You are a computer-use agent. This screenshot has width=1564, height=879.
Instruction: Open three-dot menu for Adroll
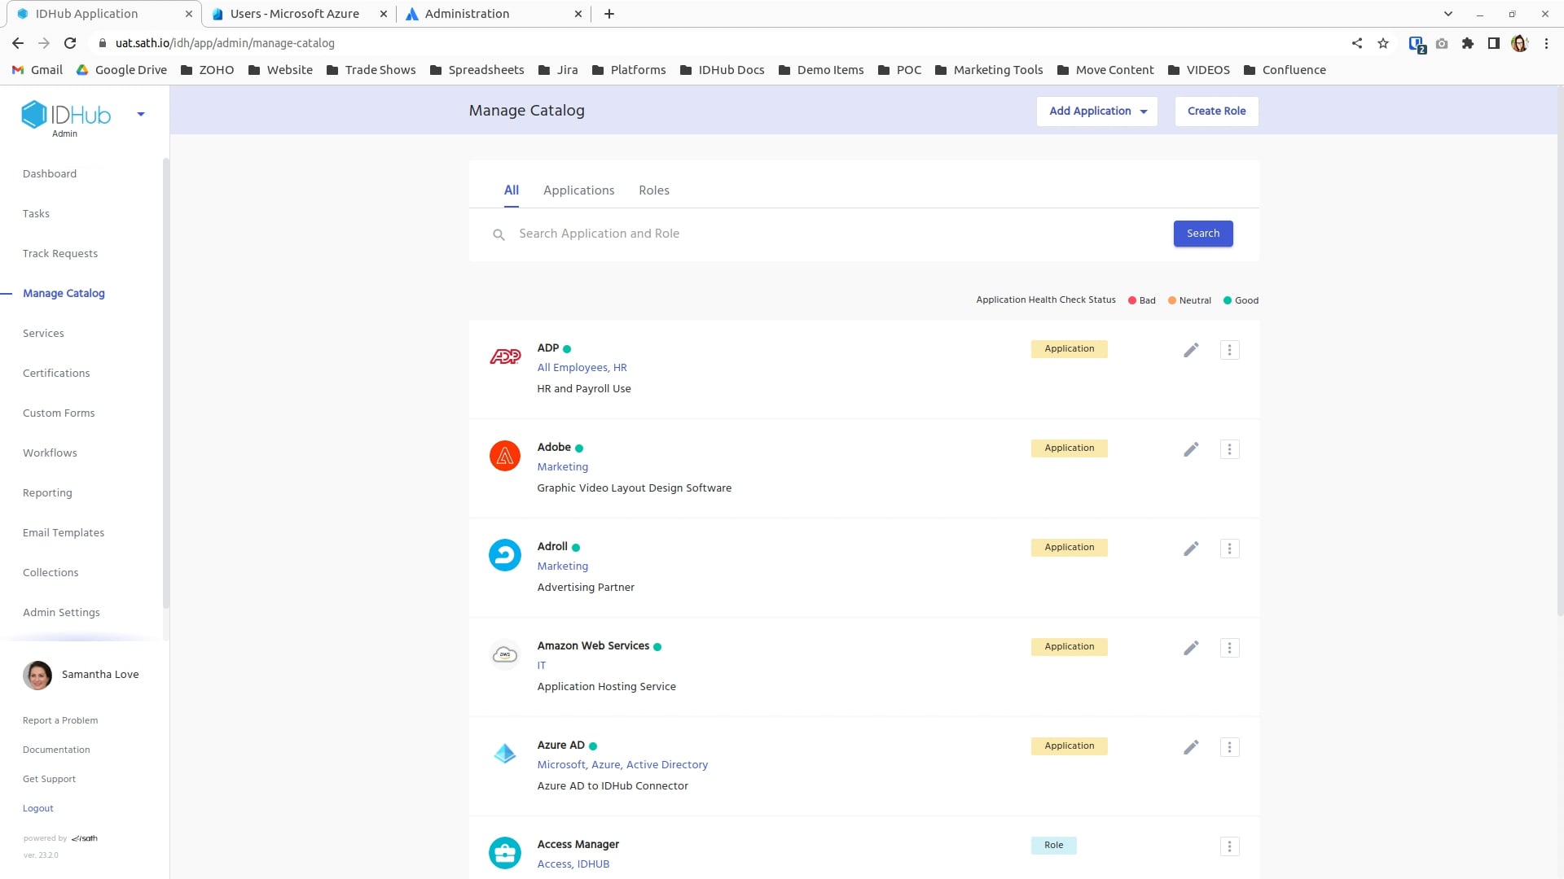(x=1229, y=549)
